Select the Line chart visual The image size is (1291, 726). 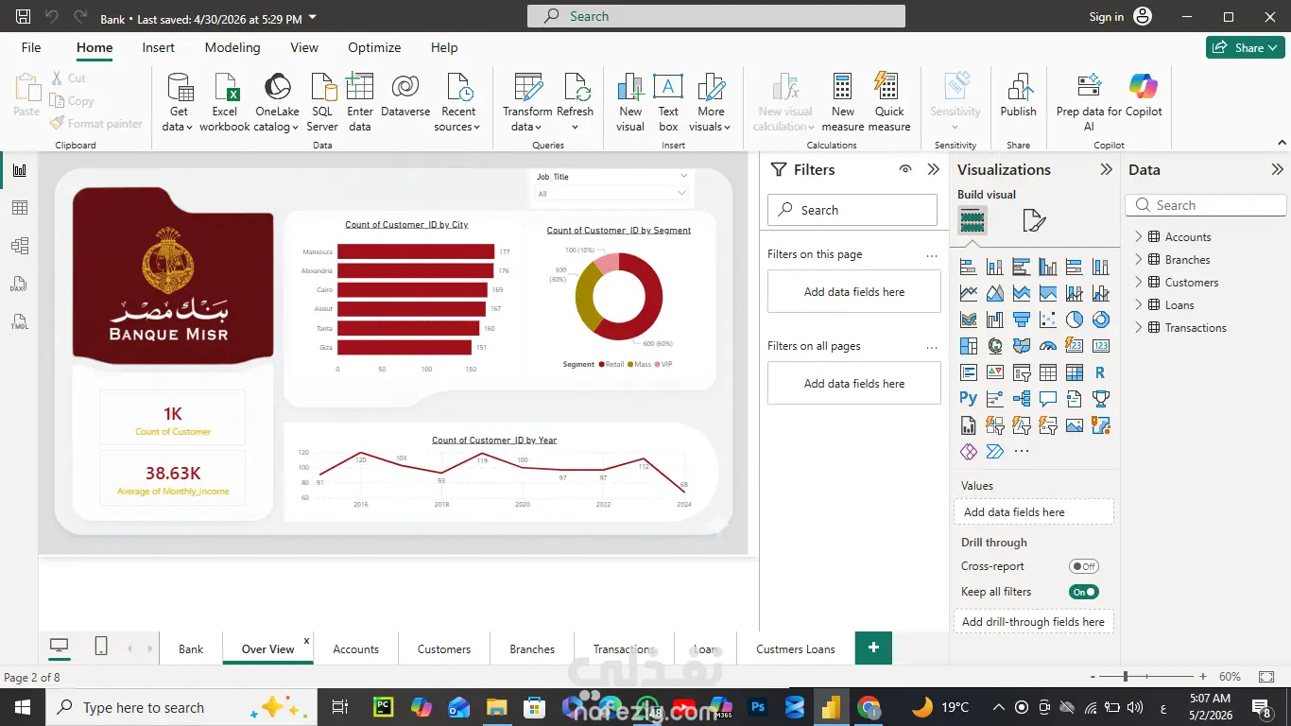(968, 293)
